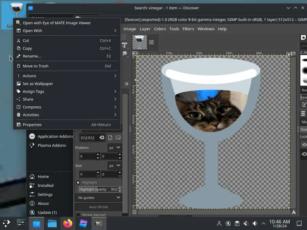Select the GIMP Zoom magnifier tool icon

click(x=124, y=53)
